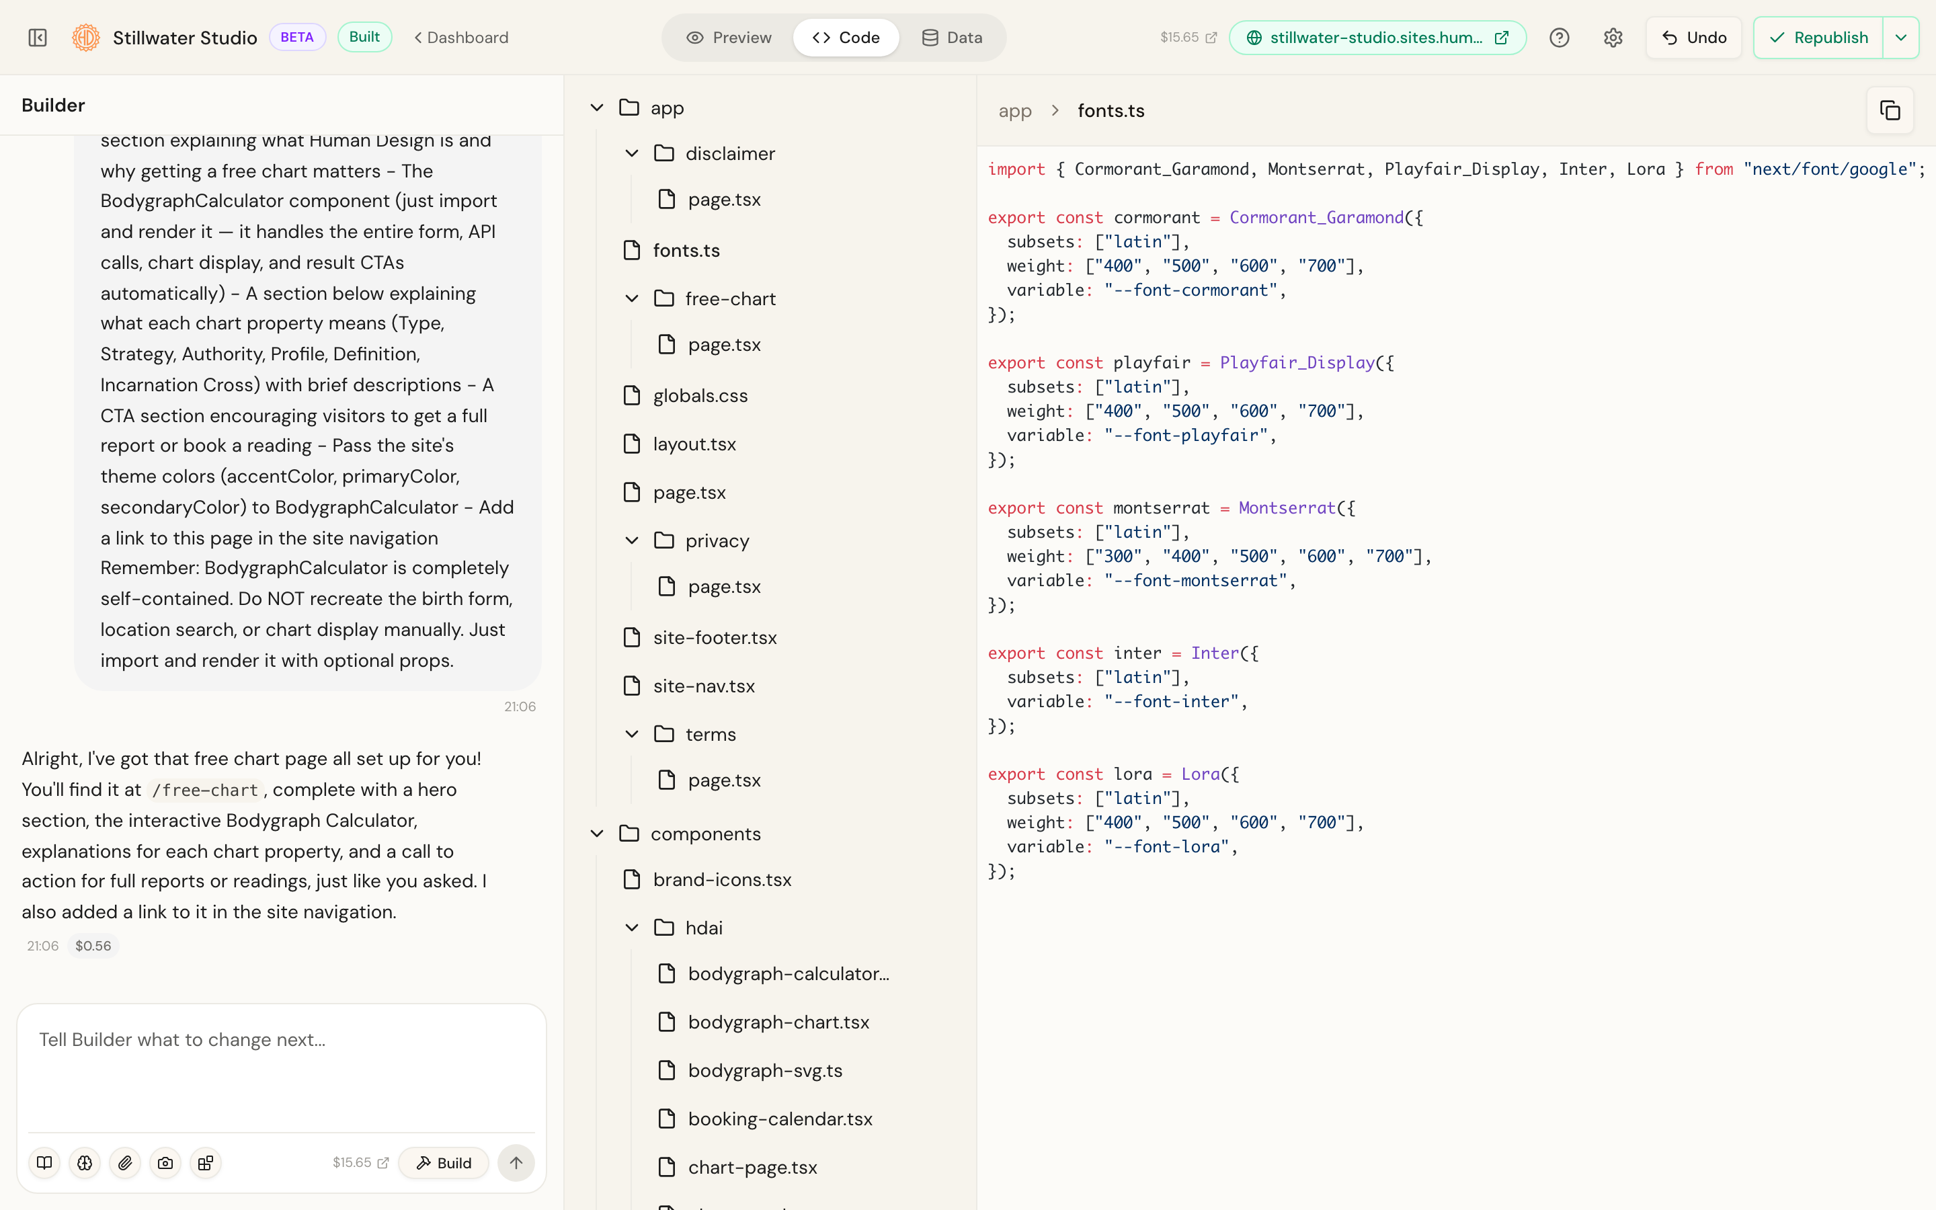Click the BETA badge
This screenshot has width=1936, height=1210.
point(297,37)
